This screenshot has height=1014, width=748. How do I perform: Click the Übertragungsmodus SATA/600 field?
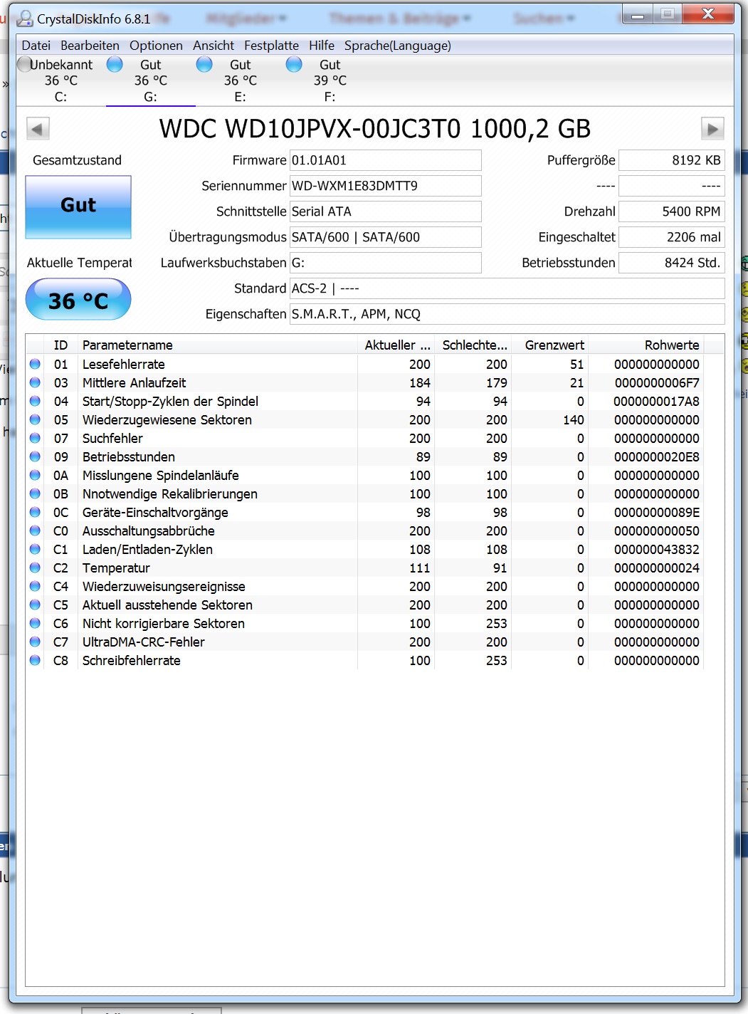(x=386, y=237)
